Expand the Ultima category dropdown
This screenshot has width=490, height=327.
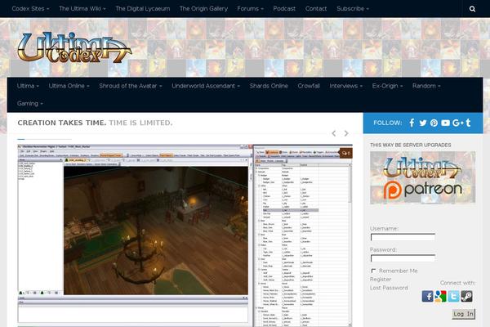(28, 86)
